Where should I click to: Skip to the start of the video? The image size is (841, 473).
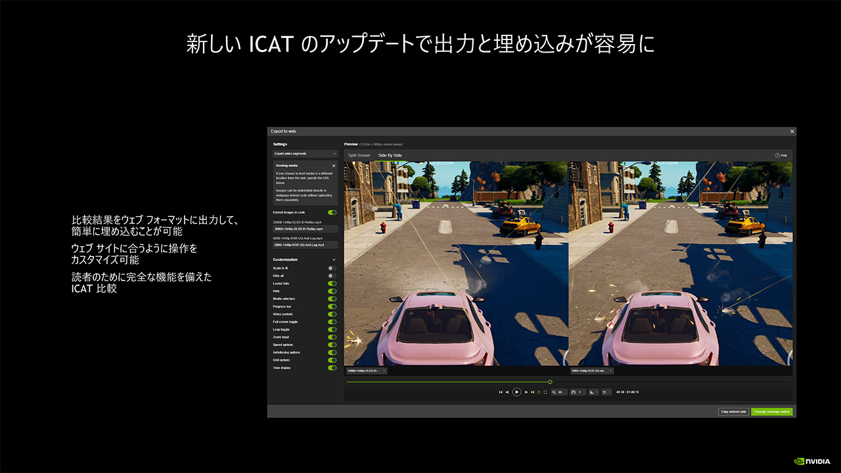pos(501,392)
